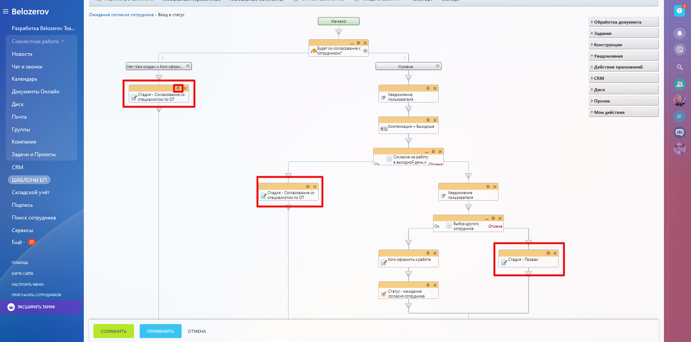Open settings gear of 'Стадия - Провал' block
This screenshot has height=342, width=691.
tap(548, 253)
